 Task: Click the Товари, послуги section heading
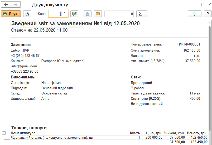click(x=29, y=128)
